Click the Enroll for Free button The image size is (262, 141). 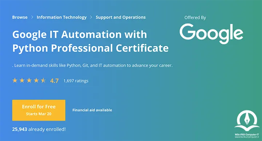point(39,110)
